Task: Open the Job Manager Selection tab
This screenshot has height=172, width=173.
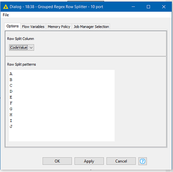Action: [91, 27]
